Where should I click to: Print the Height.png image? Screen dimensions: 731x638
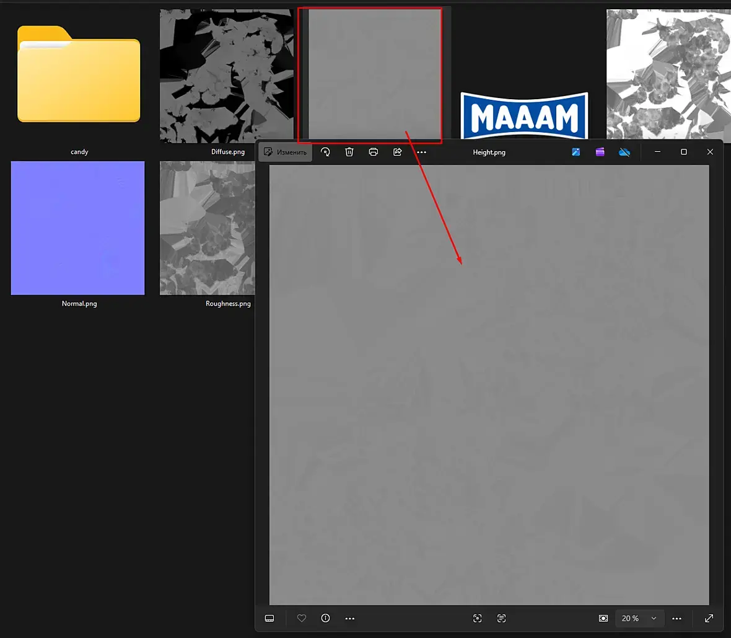coord(374,152)
